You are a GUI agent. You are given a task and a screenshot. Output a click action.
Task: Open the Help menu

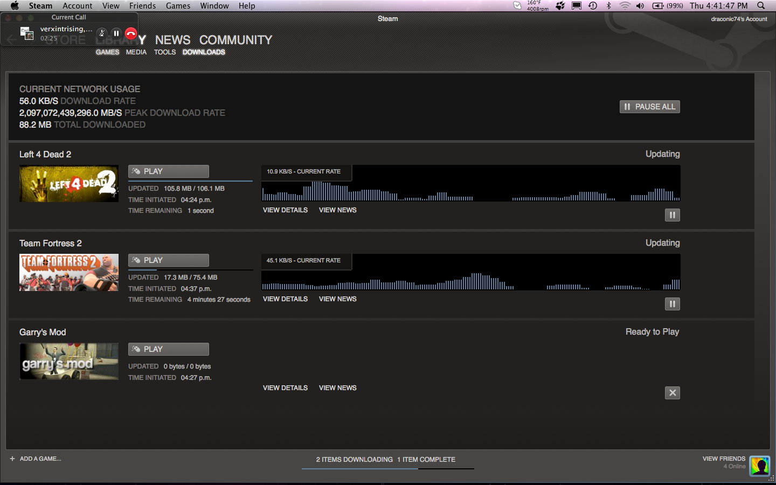point(247,6)
